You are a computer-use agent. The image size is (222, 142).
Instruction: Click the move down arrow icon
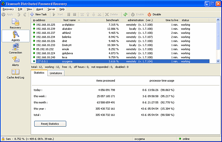coord(94,14)
